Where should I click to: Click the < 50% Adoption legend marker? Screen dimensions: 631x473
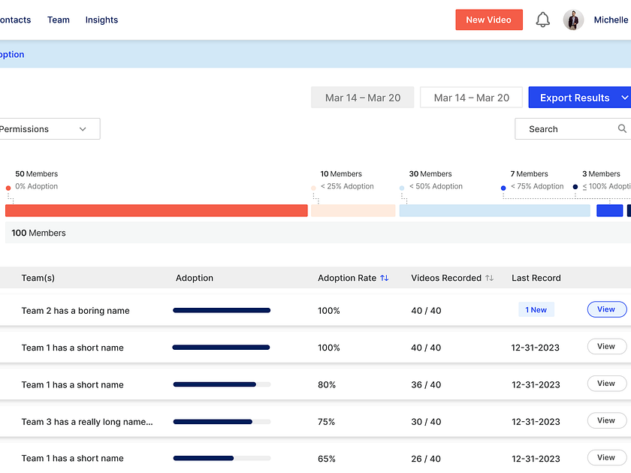402,186
